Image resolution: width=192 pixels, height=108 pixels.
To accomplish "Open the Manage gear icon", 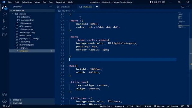I will click(4, 101).
